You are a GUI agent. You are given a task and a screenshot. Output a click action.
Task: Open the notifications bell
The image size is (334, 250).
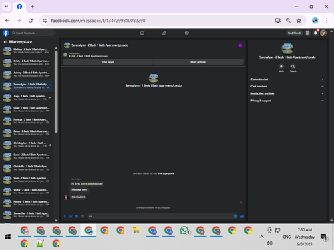tap(315, 33)
